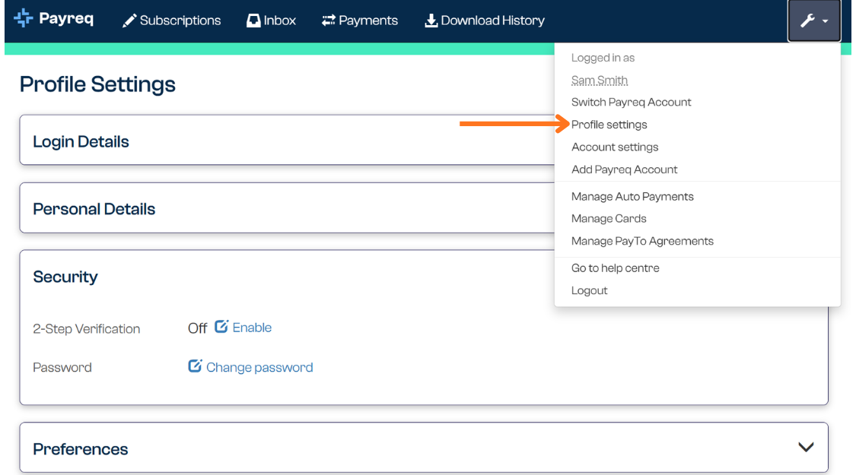Select Go to help centre
Screen dimensions: 856x475
pos(616,268)
